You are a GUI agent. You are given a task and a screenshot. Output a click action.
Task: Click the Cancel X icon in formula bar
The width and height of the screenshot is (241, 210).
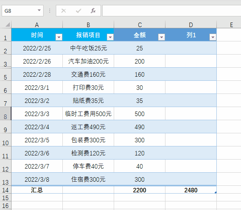coord(64,11)
